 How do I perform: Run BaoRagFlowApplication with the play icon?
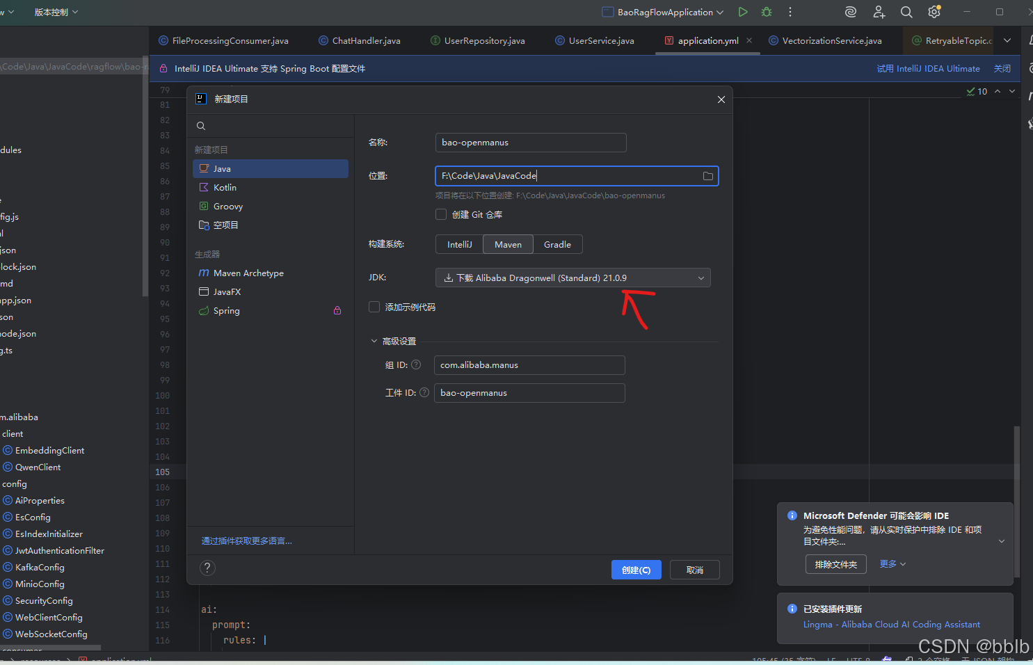pyautogui.click(x=743, y=12)
